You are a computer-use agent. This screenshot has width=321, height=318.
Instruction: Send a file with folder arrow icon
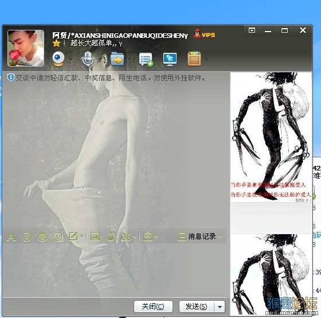pos(117,59)
